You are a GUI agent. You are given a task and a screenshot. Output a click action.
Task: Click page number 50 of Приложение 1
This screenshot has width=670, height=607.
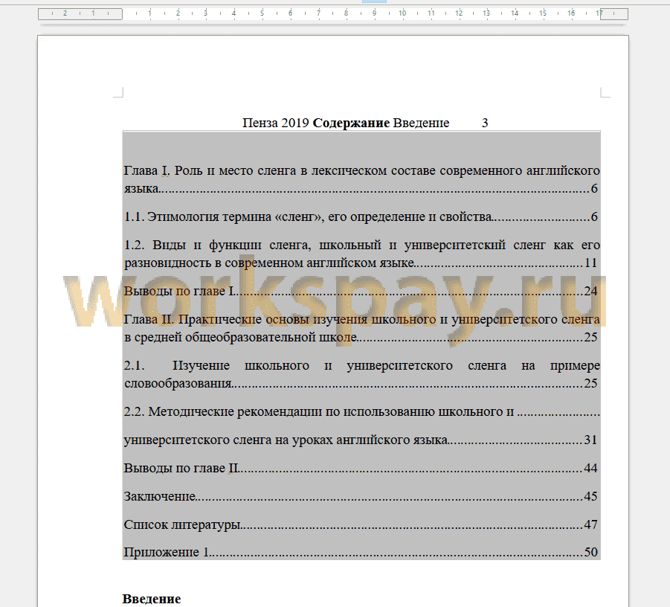click(x=591, y=552)
